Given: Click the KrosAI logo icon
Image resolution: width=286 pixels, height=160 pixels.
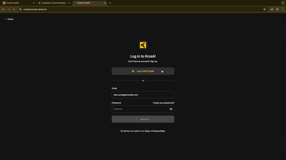Looking at the screenshot, I should point(143,45).
